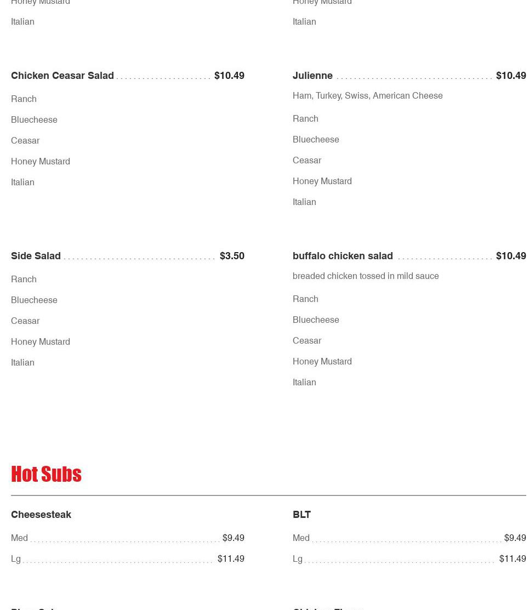Select the BLT sub title

pyautogui.click(x=302, y=515)
